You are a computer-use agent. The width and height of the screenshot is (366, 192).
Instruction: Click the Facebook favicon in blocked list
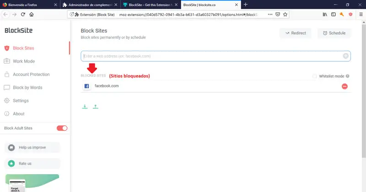(86, 86)
